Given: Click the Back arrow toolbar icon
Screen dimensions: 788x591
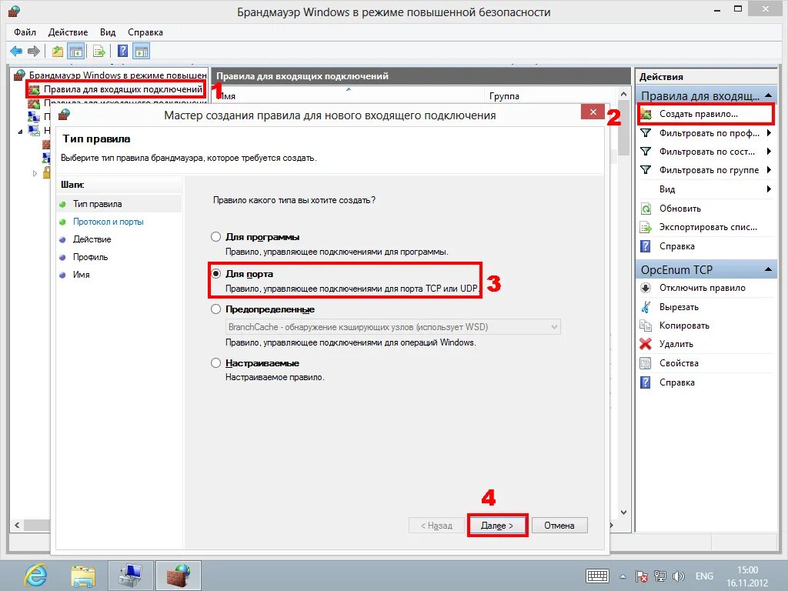Looking at the screenshot, I should 16,51.
